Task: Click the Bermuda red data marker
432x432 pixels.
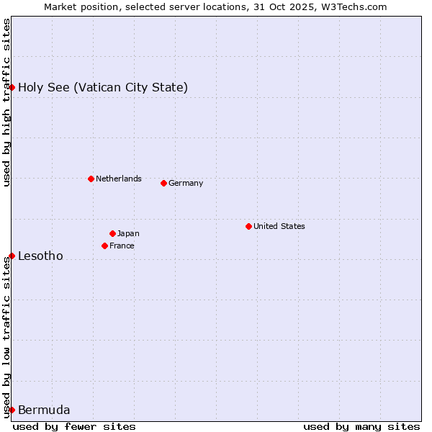Action: [x=12, y=410]
